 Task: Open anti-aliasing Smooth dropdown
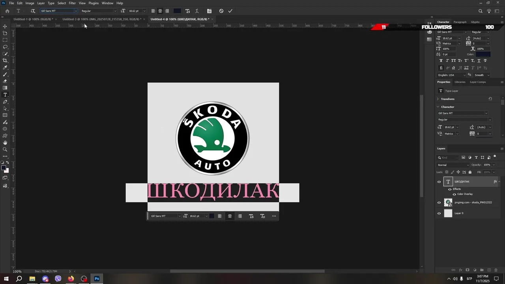click(482, 75)
